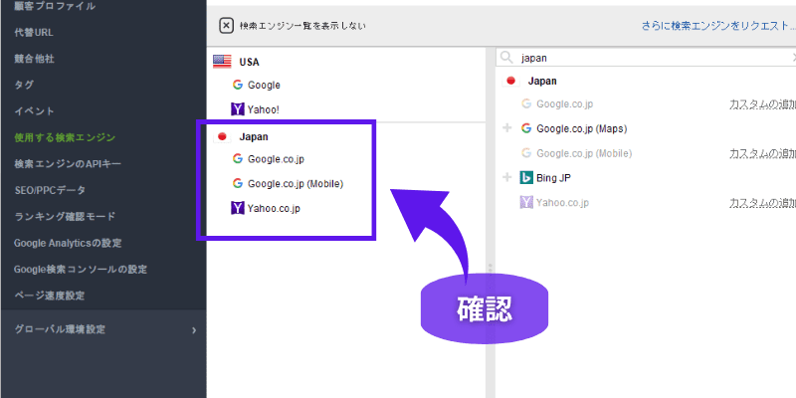
Task: Click Japan flag in selected engines list
Action: point(222,136)
